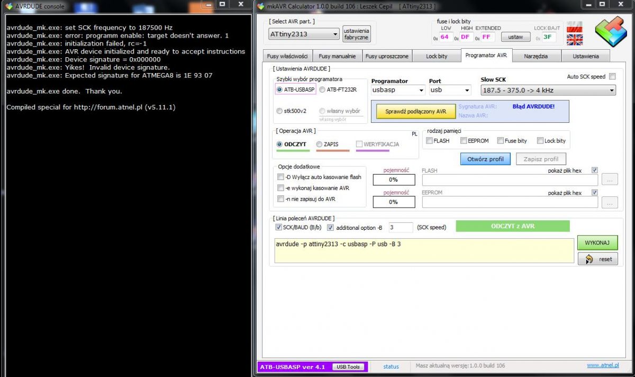Image resolution: width=635 pixels, height=377 pixels.
Task: Toggle -n nie zapisuj do AVR
Action: (x=280, y=199)
